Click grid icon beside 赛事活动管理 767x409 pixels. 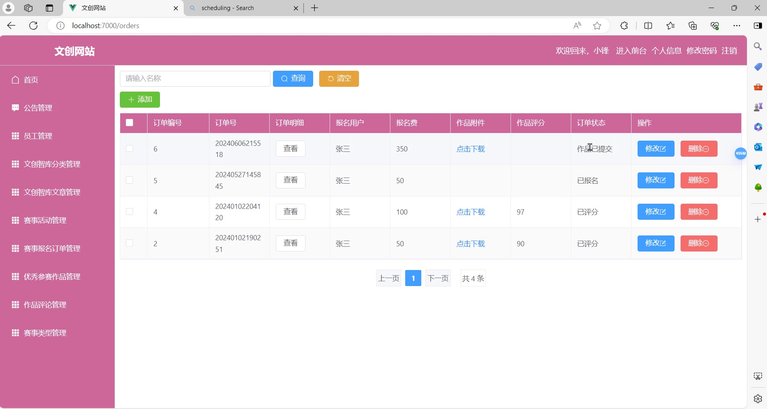pyautogui.click(x=15, y=220)
